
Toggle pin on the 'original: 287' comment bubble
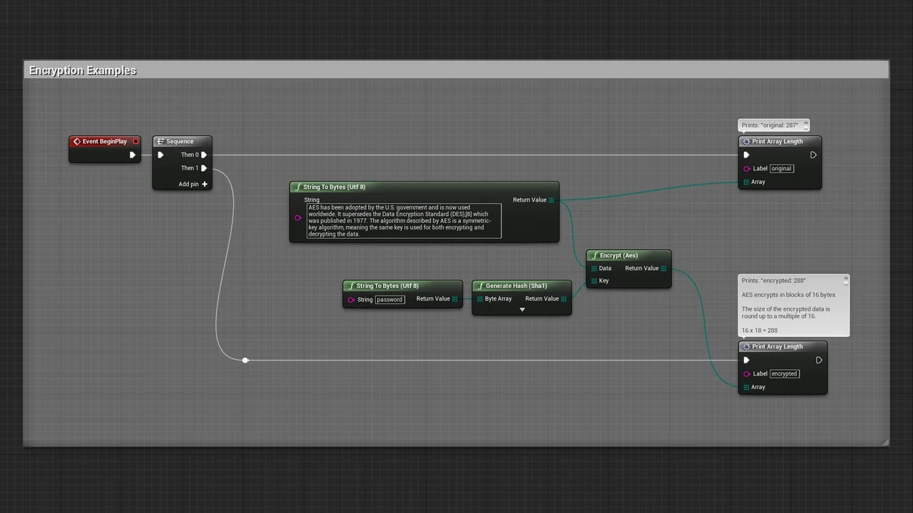tap(806, 123)
